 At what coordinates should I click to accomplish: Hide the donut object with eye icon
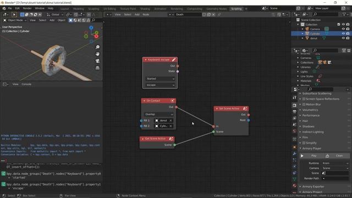(x=343, y=38)
